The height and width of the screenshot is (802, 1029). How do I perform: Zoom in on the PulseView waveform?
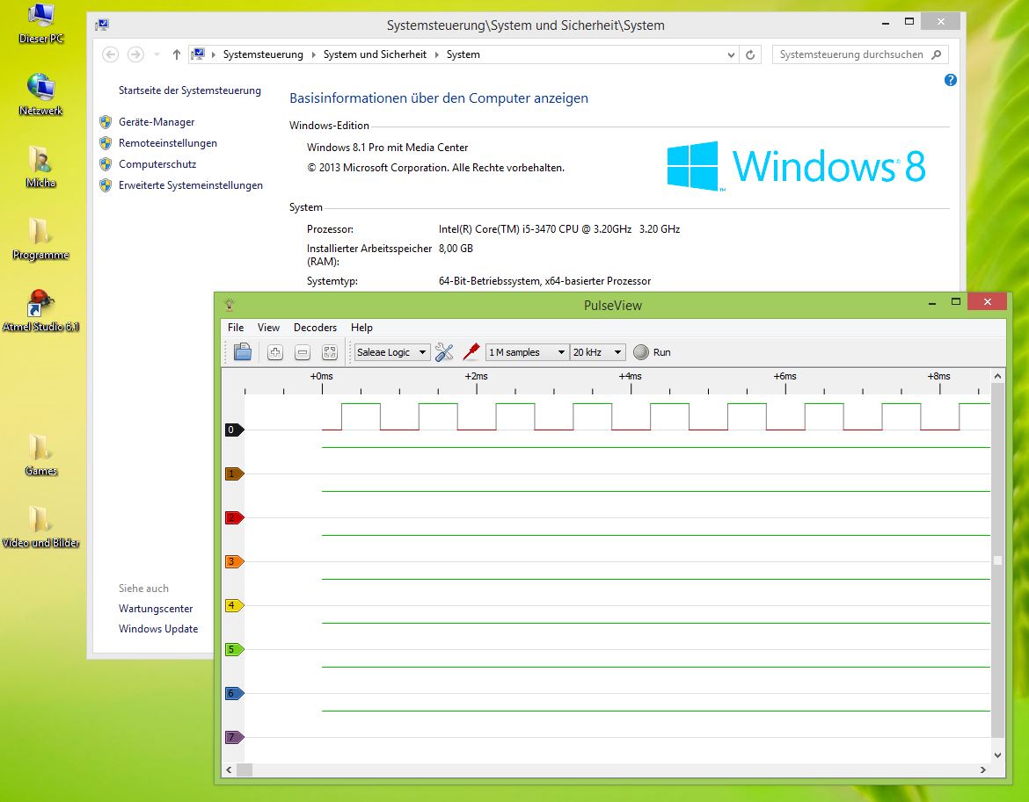tap(275, 352)
